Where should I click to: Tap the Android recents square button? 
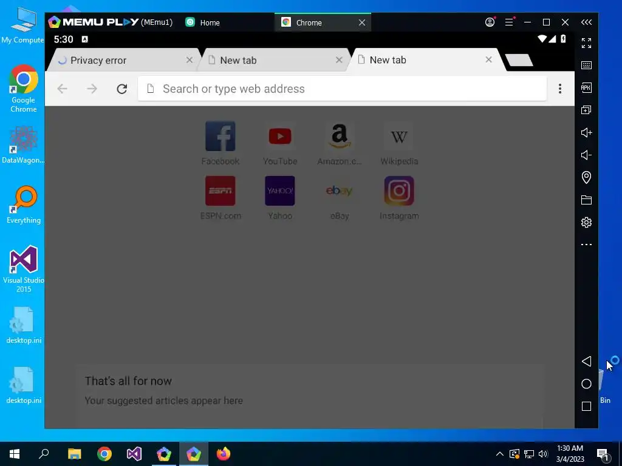click(x=586, y=406)
